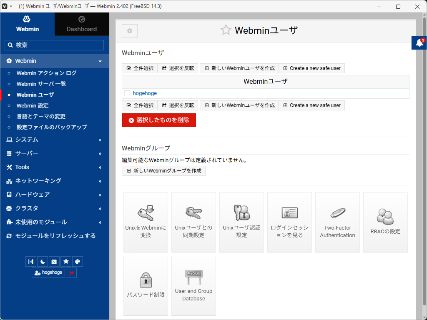Open Webmin 設定 menu item
Image resolution: width=427 pixels, height=320 pixels.
point(33,105)
